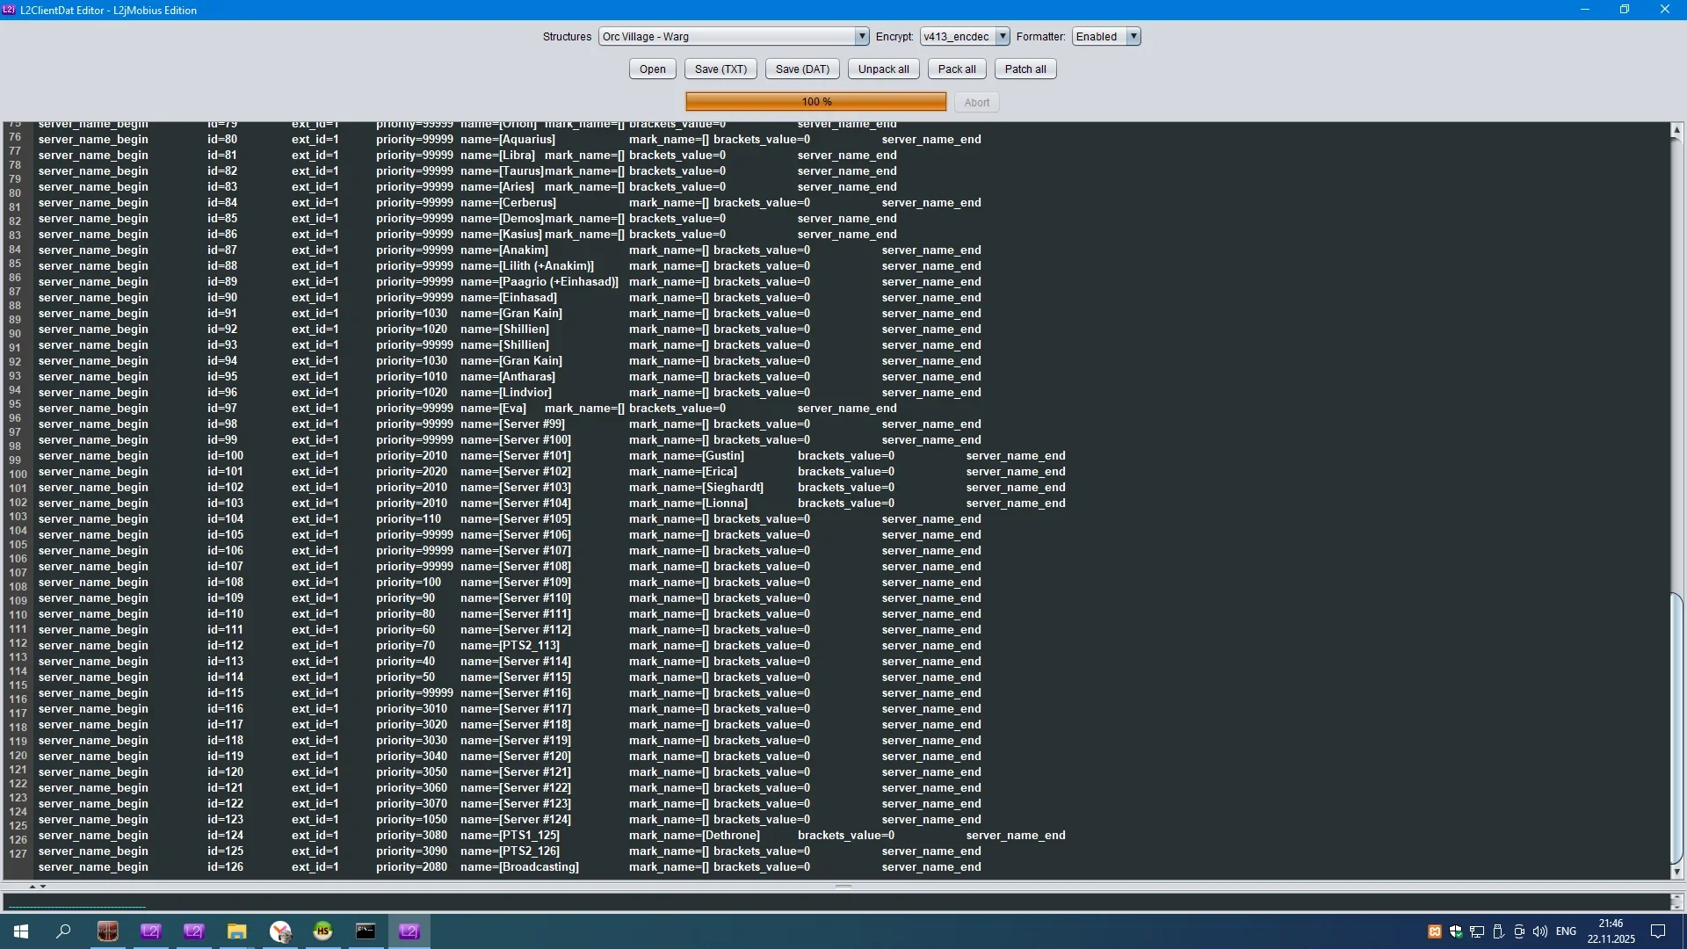Click the split pane collapse arrow at bottom-left
This screenshot has height=949, width=1687.
click(x=33, y=887)
